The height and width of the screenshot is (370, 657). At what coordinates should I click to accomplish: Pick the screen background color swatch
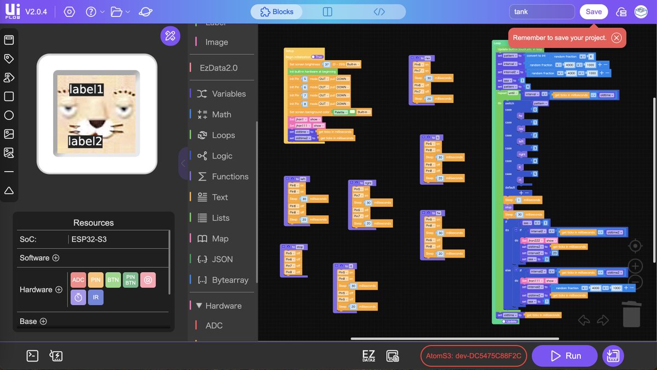[x=353, y=111]
